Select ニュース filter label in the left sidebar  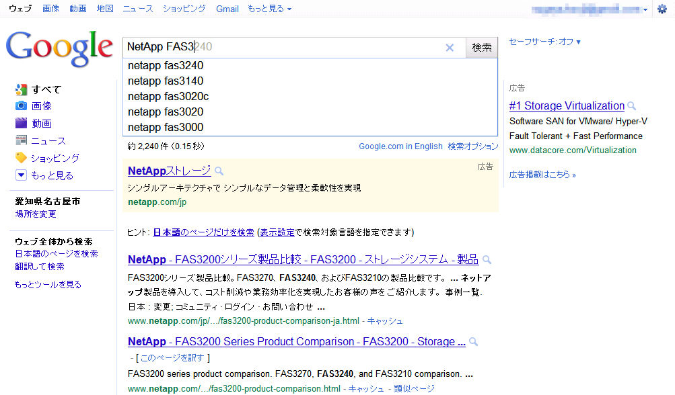tap(48, 140)
